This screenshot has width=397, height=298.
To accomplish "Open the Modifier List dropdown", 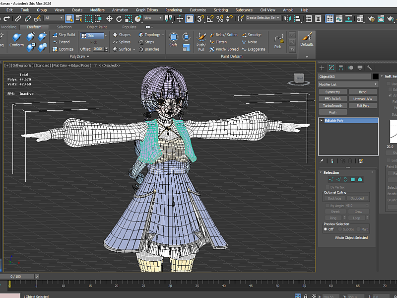I will coord(347,84).
